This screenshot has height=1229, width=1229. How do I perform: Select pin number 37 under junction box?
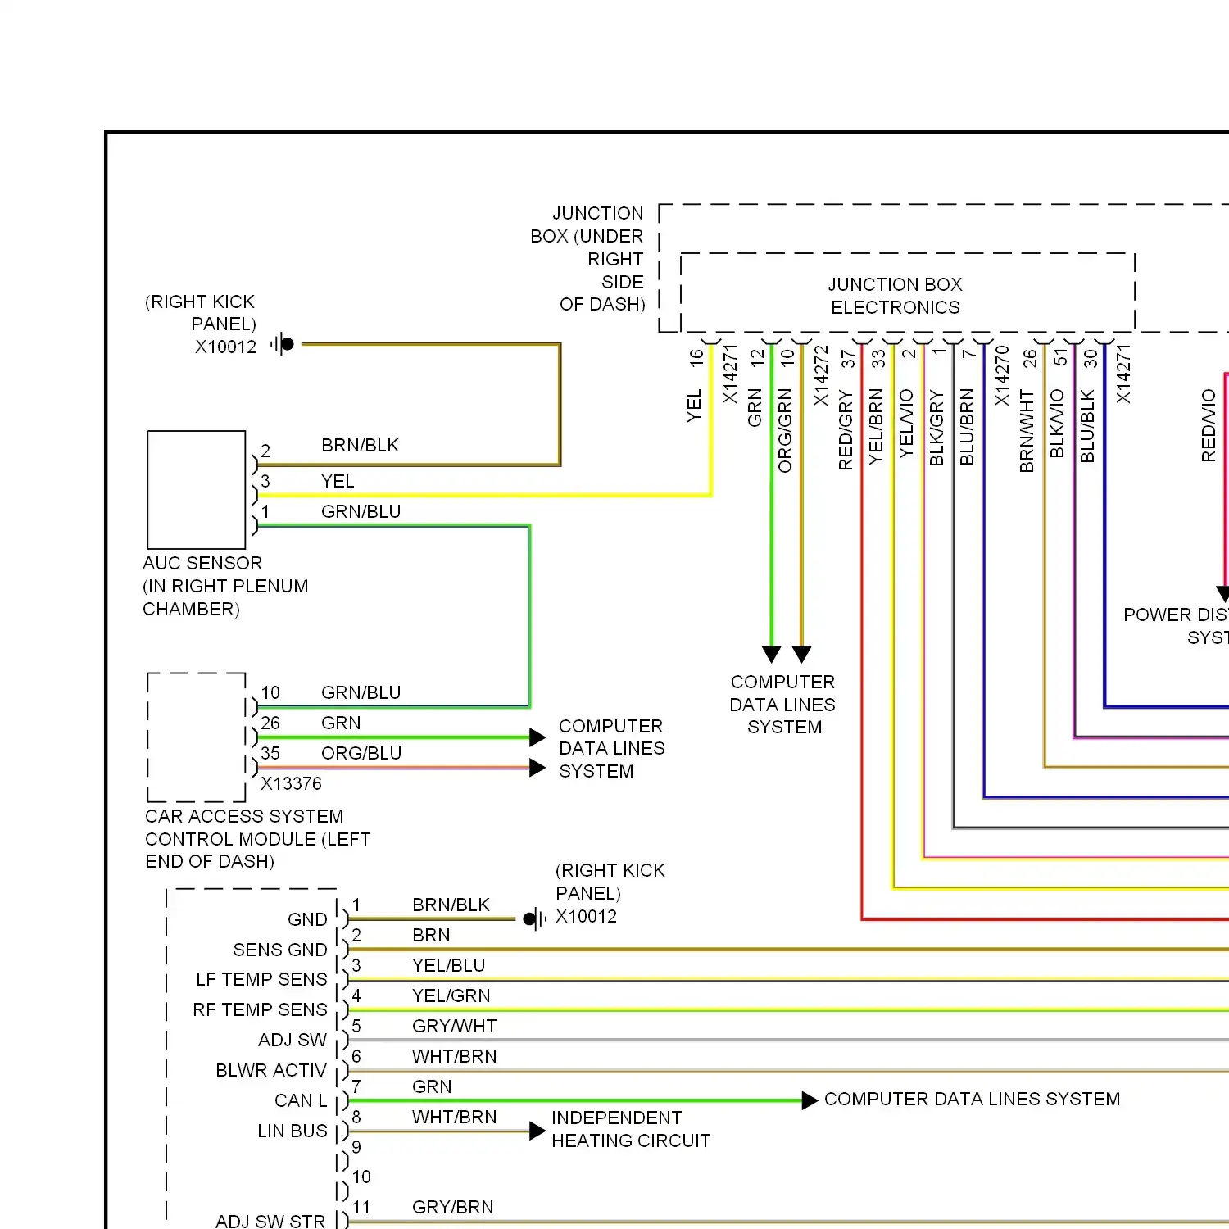click(849, 359)
